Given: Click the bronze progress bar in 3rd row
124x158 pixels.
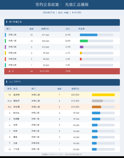Looking at the screenshot, I should coord(97,107).
